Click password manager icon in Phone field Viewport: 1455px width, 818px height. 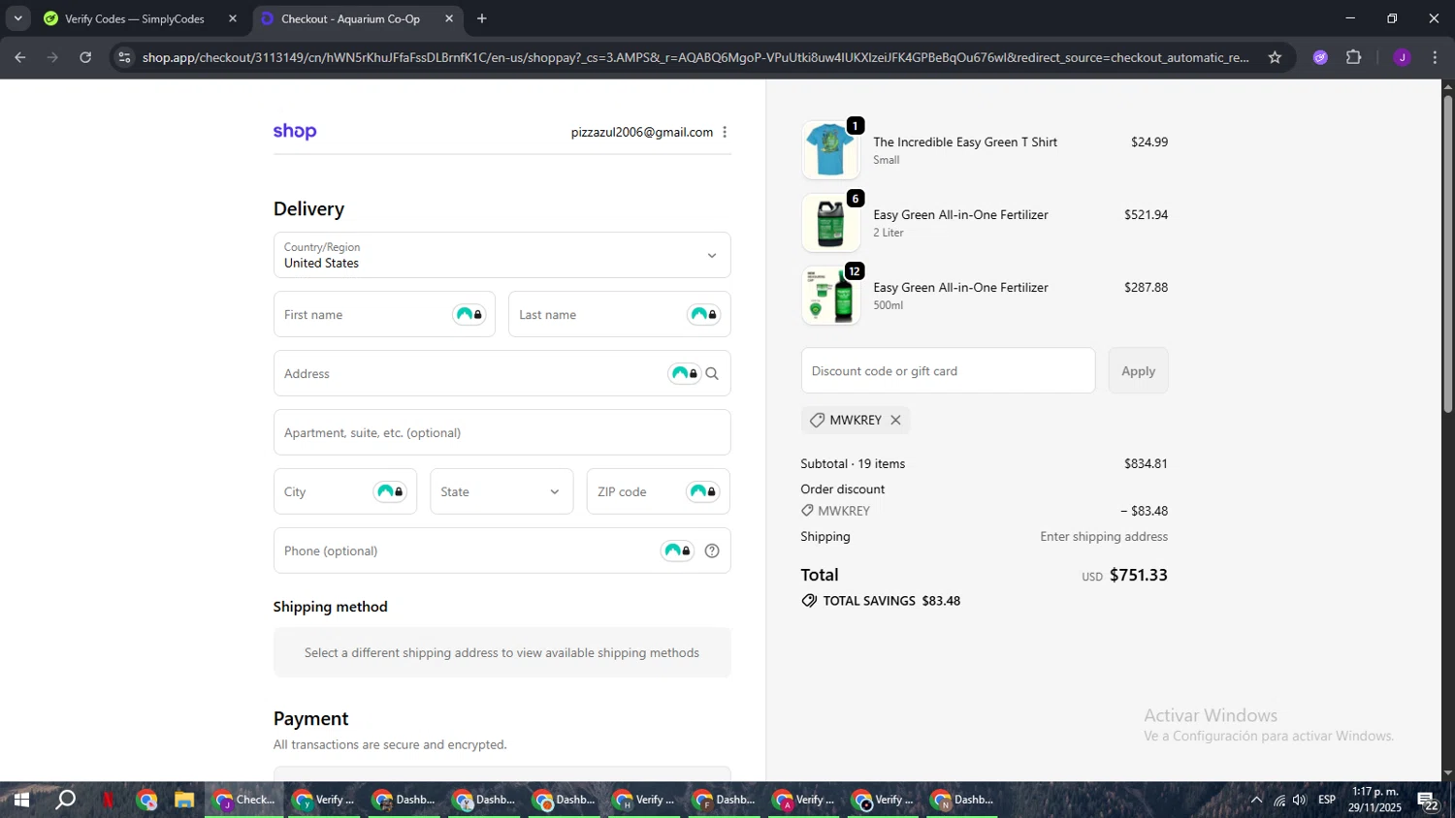coord(677,551)
